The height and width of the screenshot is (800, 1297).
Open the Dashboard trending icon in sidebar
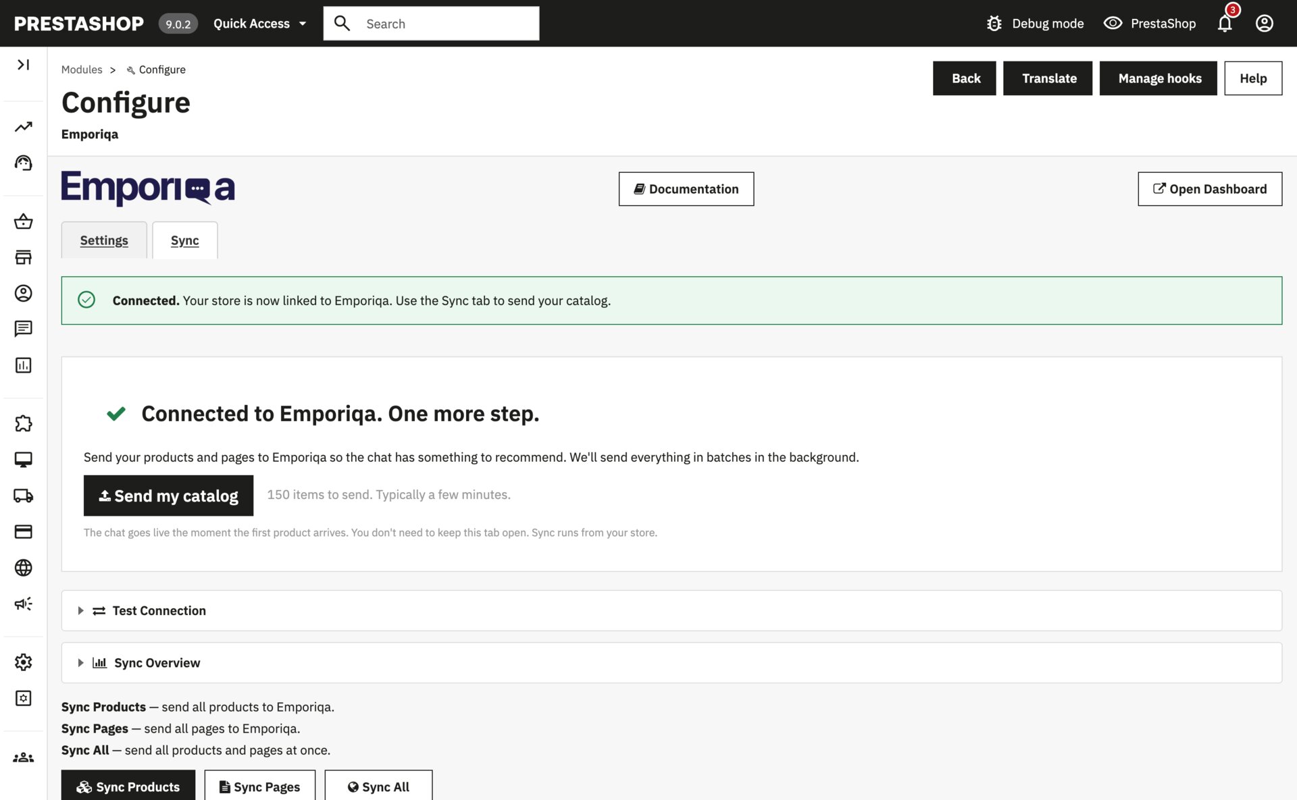(x=23, y=127)
